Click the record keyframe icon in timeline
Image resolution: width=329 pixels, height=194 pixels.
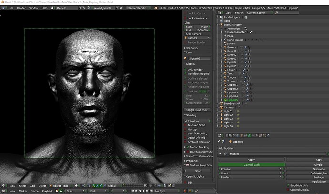point(185,191)
